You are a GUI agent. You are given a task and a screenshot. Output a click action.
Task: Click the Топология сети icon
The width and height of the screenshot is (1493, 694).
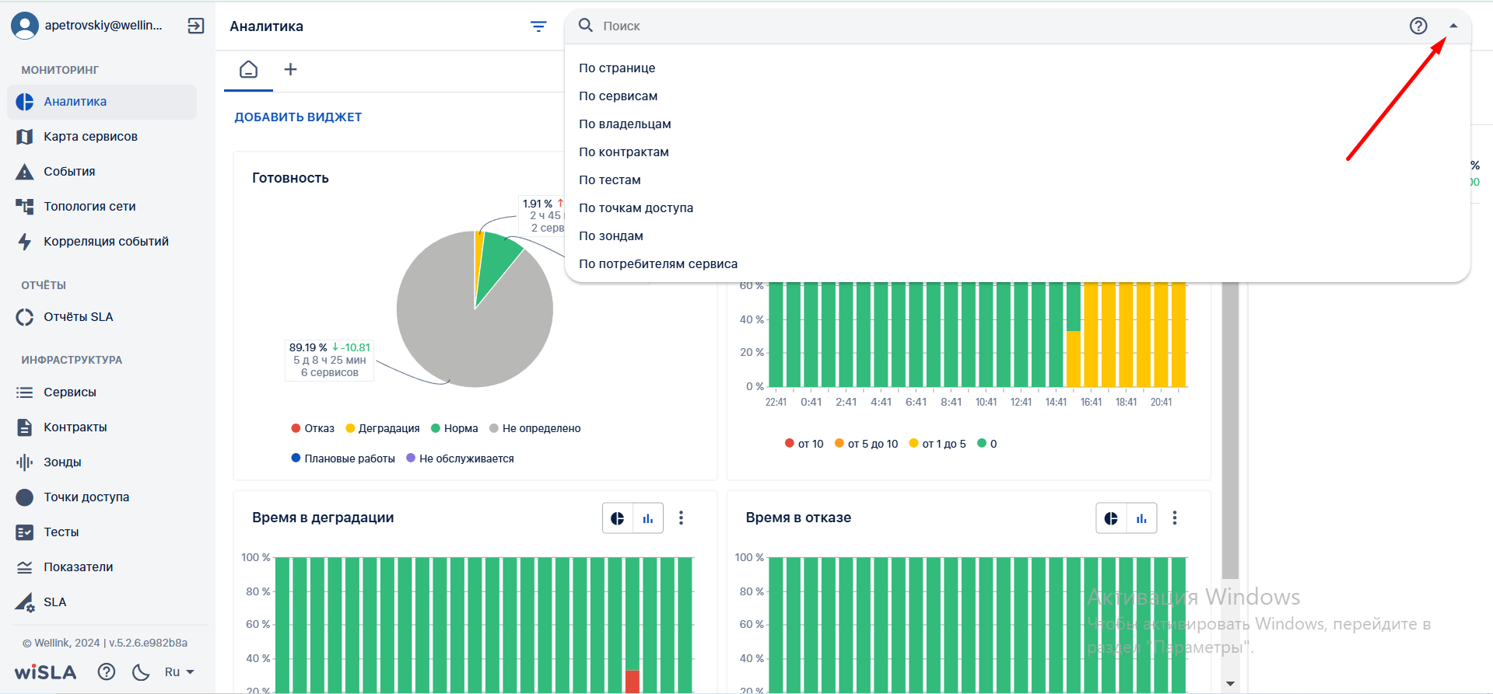[x=25, y=207]
